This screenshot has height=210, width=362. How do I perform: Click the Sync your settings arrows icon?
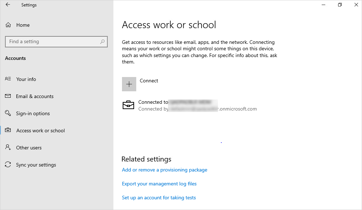[x=8, y=165]
